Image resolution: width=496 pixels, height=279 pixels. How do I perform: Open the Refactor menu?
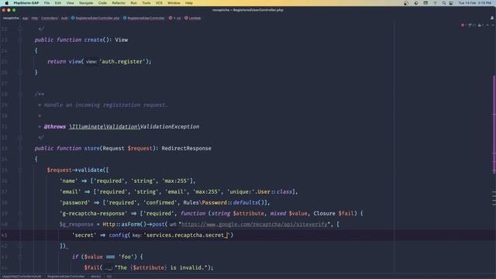[119, 3]
